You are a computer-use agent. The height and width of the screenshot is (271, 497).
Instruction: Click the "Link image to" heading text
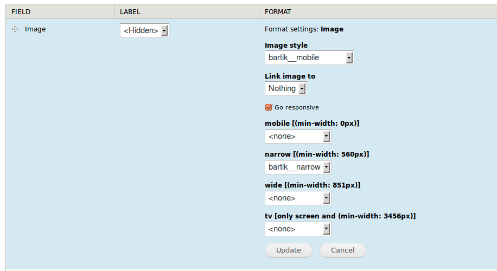click(x=290, y=76)
